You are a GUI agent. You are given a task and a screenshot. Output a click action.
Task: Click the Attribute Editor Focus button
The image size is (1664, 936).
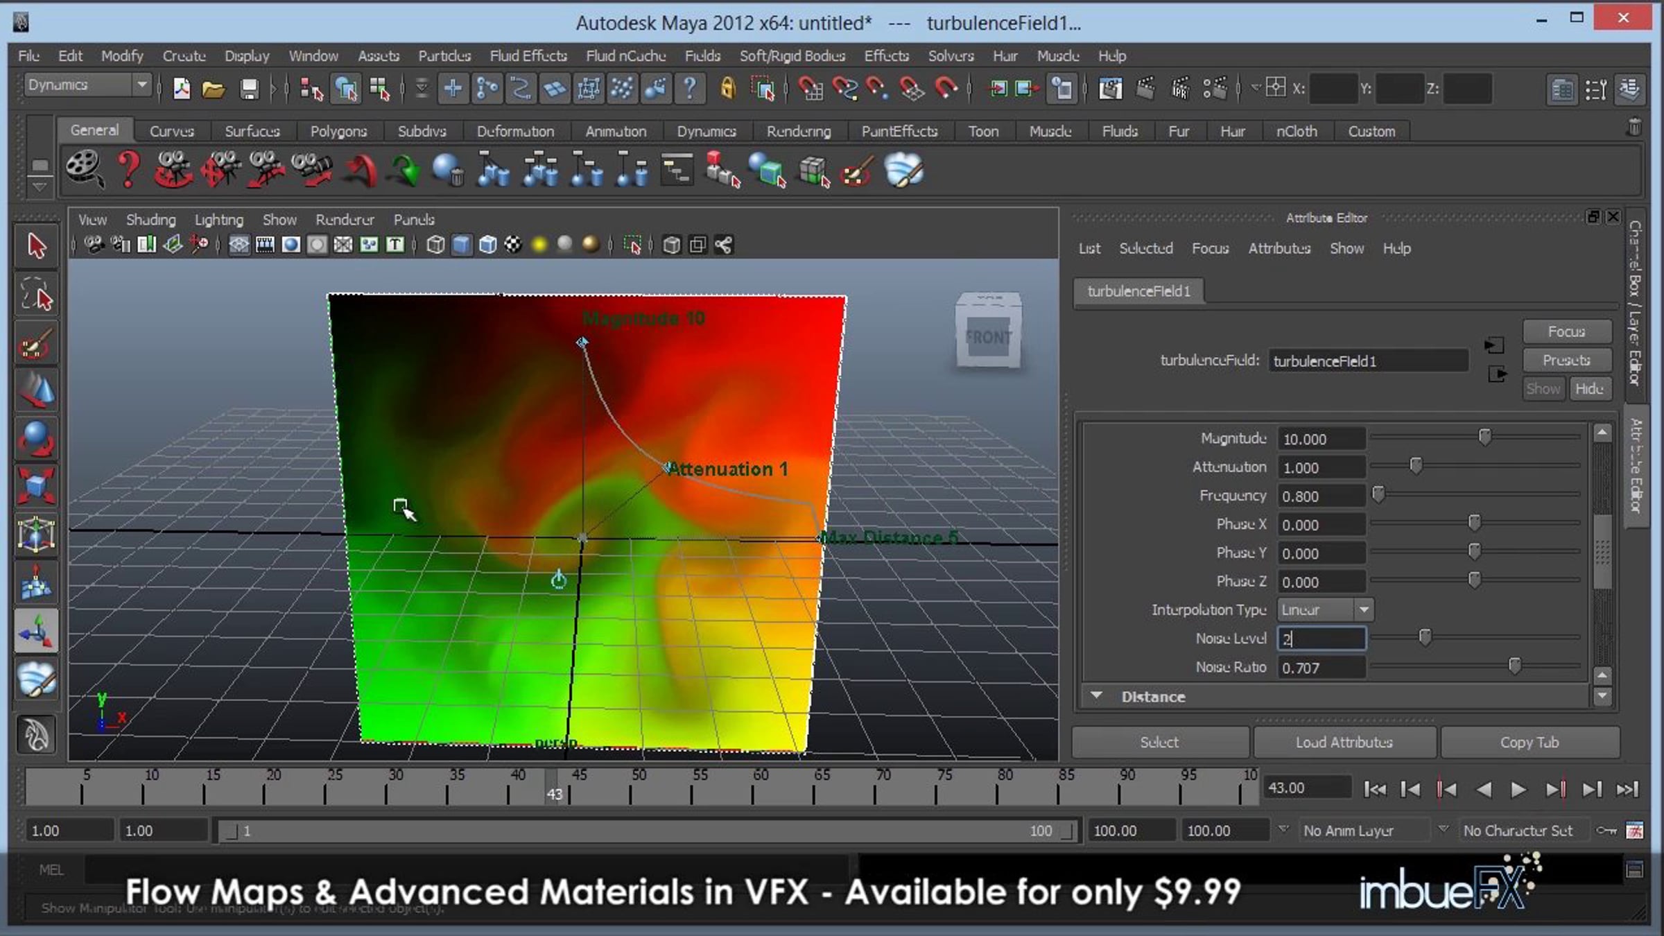[x=1566, y=332]
